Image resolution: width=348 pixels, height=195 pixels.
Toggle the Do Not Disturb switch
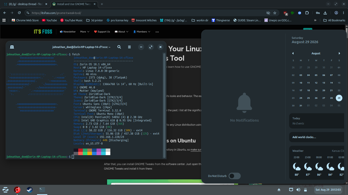(x=234, y=176)
